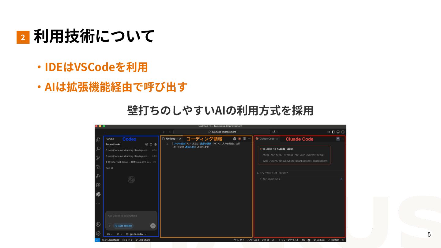Screen dimensions: 441x248
Task: Close the Claude Code tab
Action: point(277,139)
